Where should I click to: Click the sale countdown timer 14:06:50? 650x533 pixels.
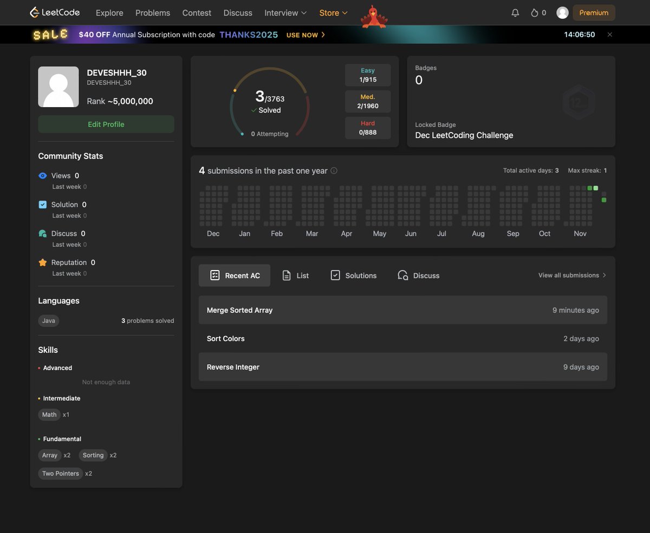pos(580,35)
